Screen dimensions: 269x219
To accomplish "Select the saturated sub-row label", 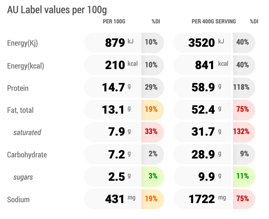I will (x=27, y=133).
